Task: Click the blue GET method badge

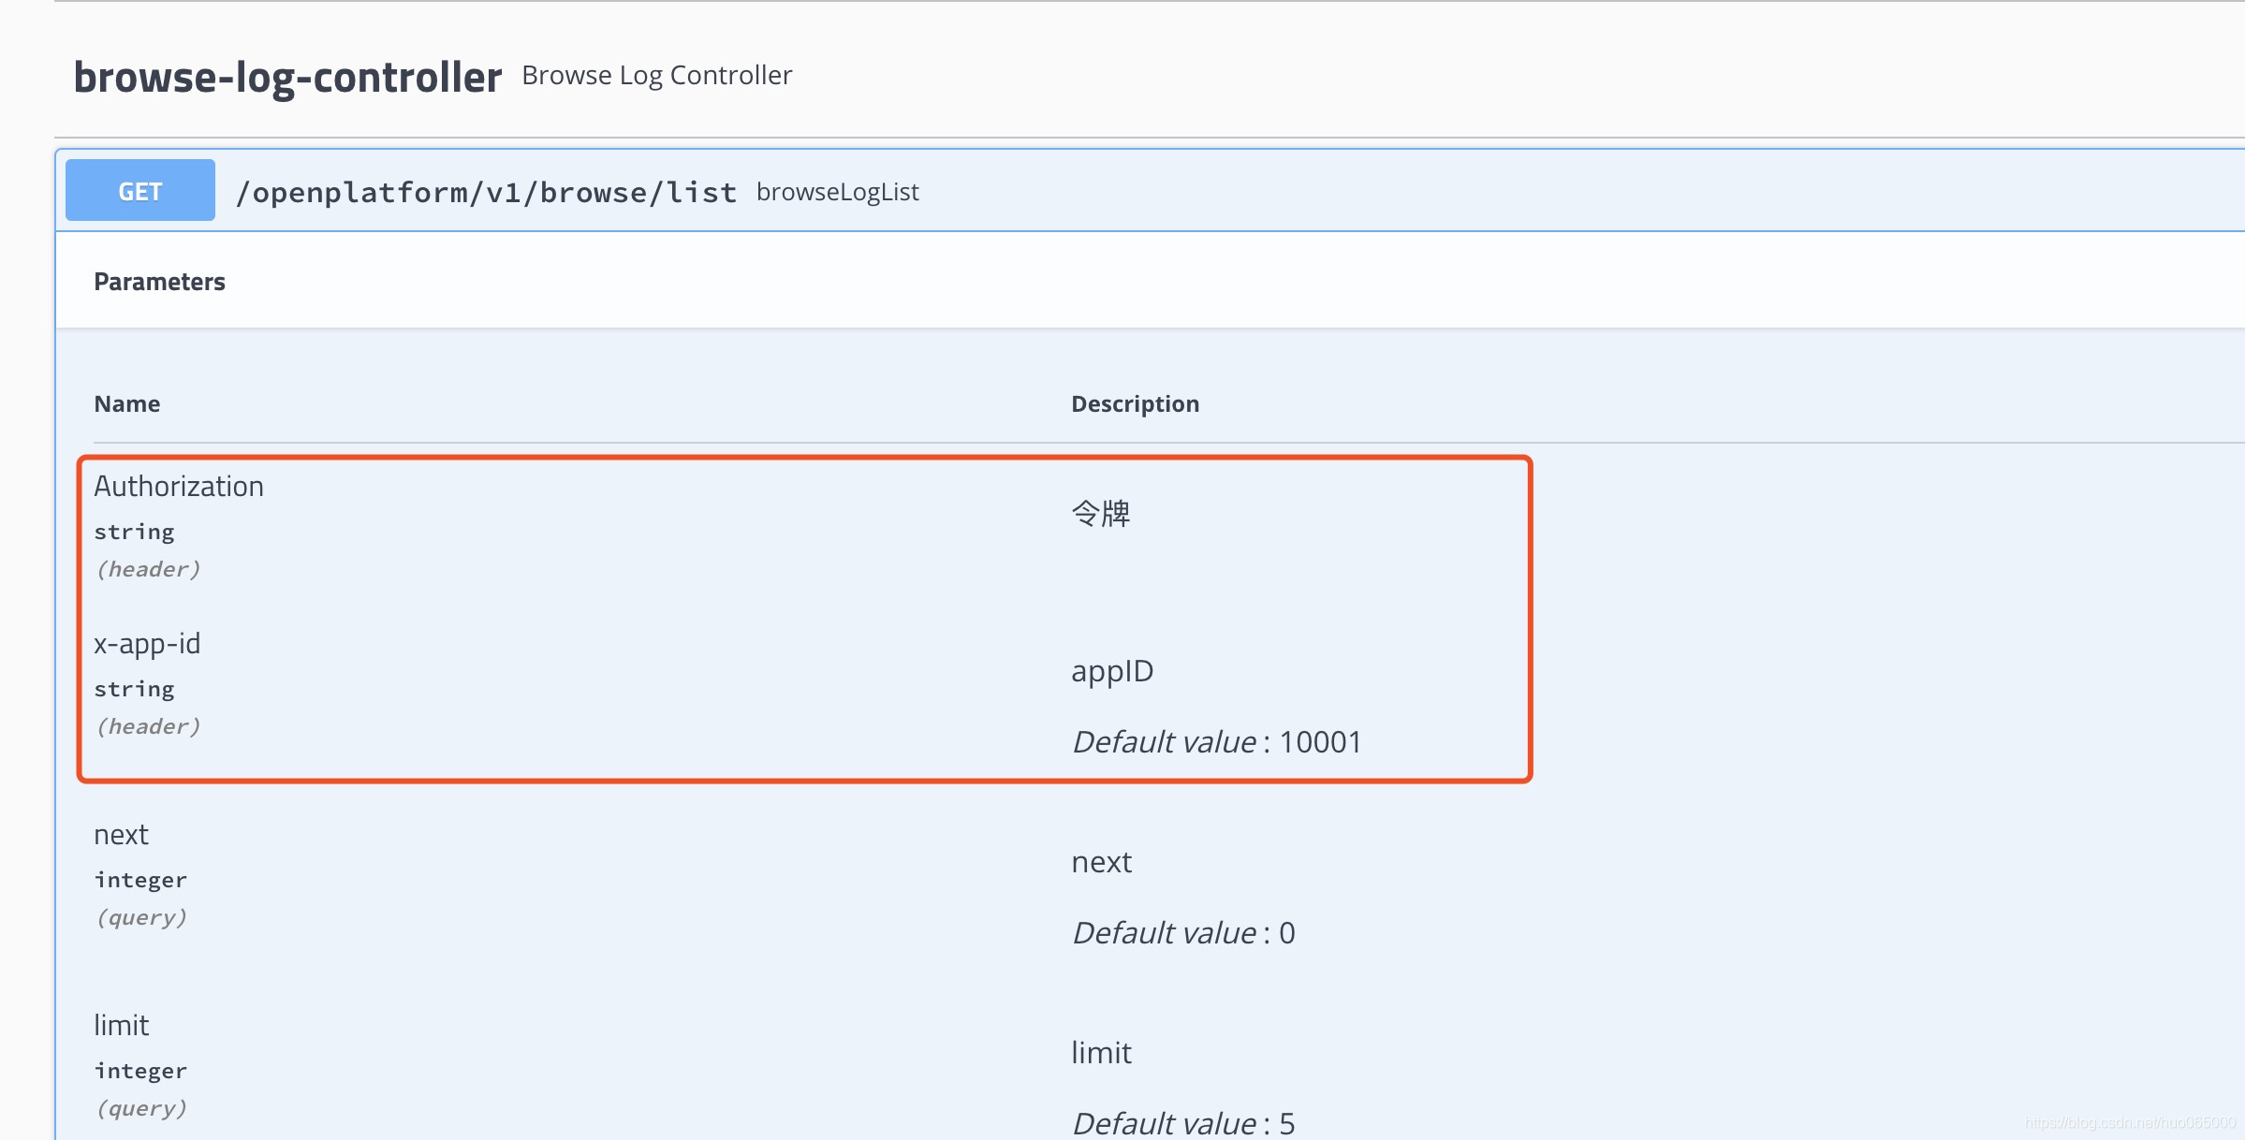Action: (140, 191)
